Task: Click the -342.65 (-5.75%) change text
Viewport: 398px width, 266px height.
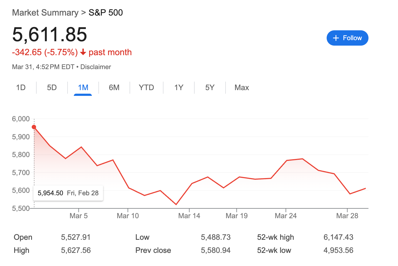Action: (x=45, y=52)
